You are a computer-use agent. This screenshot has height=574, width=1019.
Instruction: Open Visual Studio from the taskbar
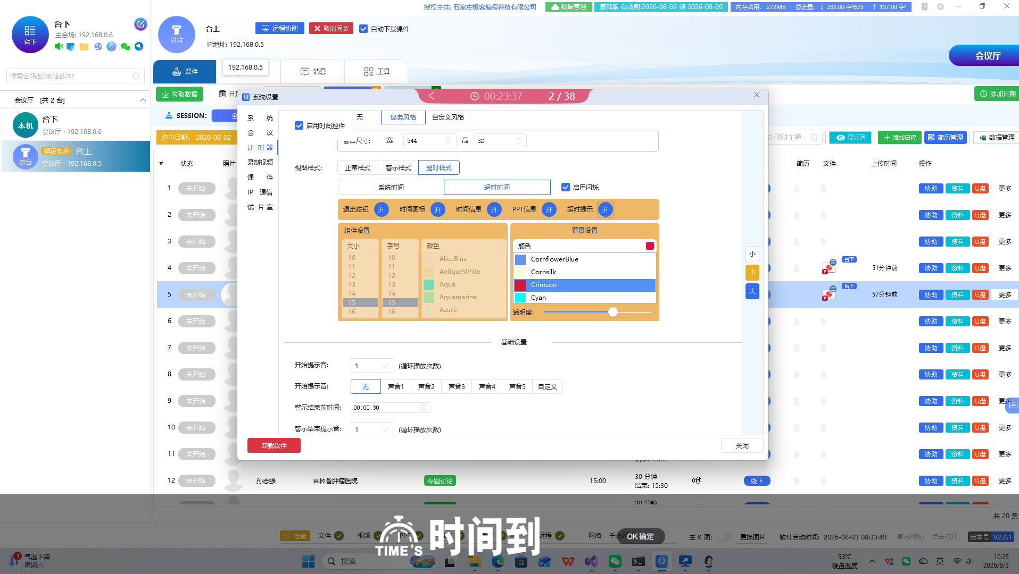591,561
